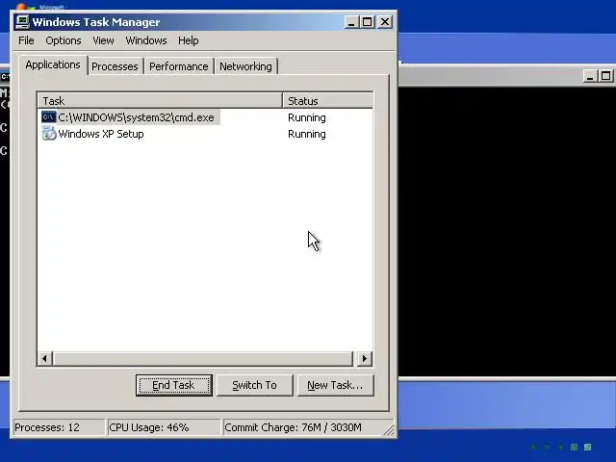Switch to the Applications tab
The height and width of the screenshot is (462, 616).
pos(53,64)
